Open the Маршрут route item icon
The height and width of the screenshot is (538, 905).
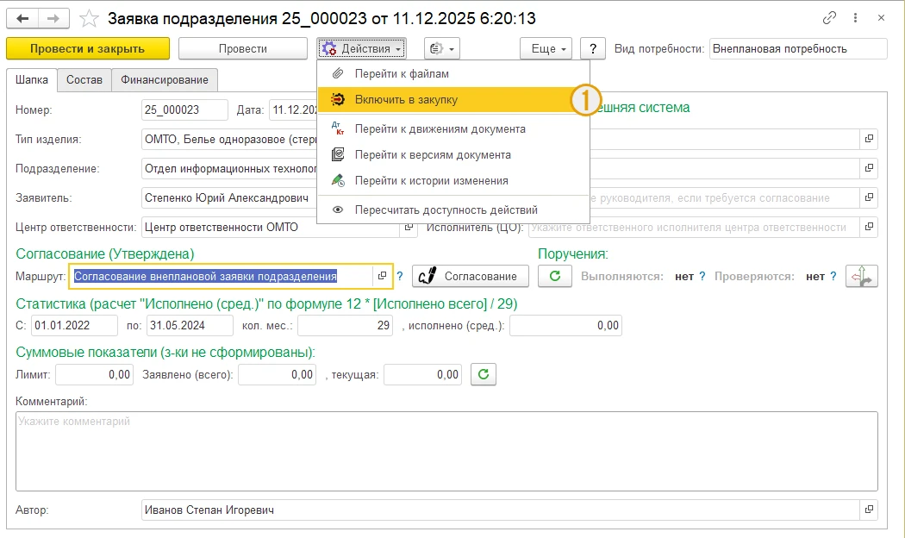382,277
